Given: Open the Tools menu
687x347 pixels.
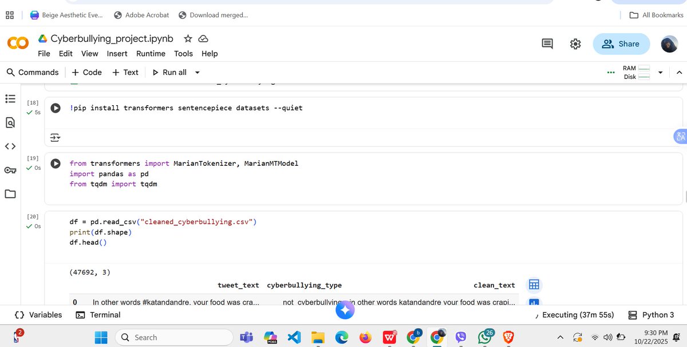Looking at the screenshot, I should [184, 54].
